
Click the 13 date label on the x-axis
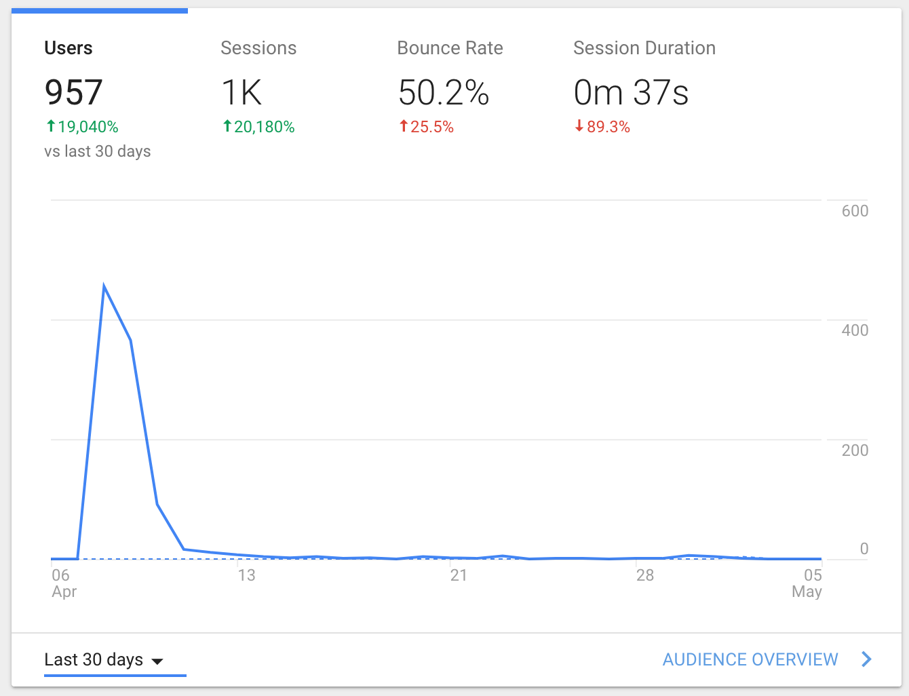coord(246,575)
